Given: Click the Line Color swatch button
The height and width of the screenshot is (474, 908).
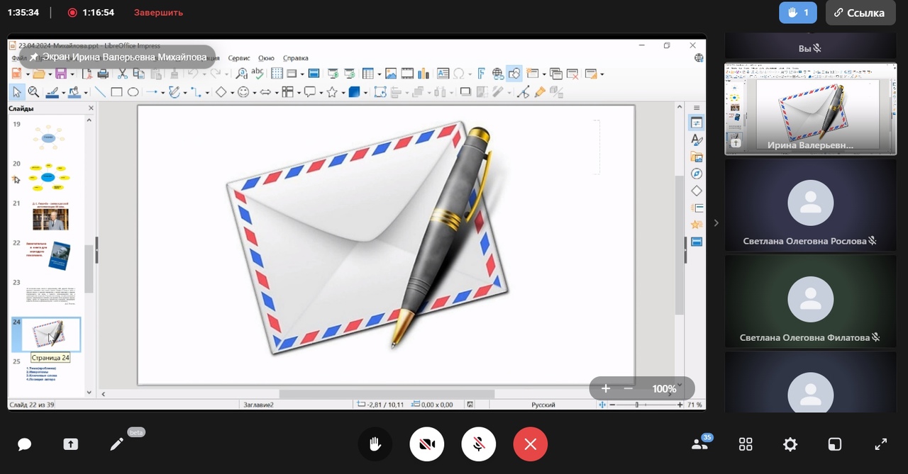Looking at the screenshot, I should (x=52, y=92).
